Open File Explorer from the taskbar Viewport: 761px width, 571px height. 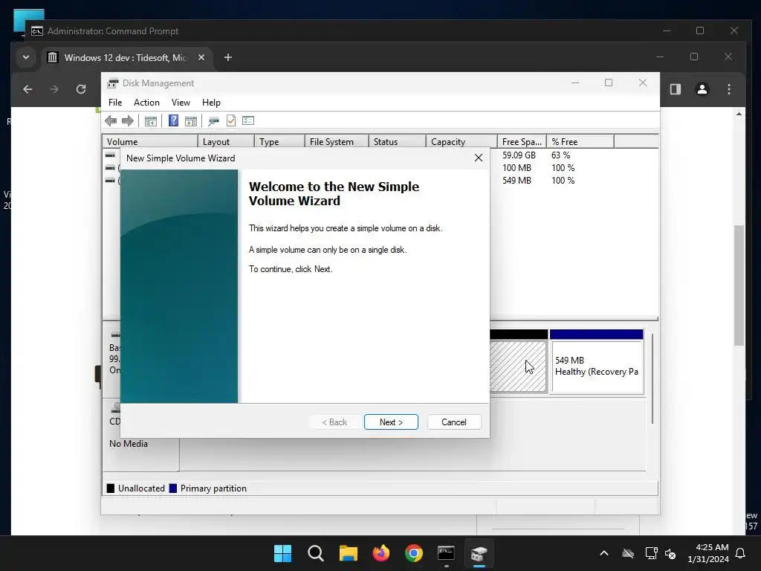[x=348, y=553]
